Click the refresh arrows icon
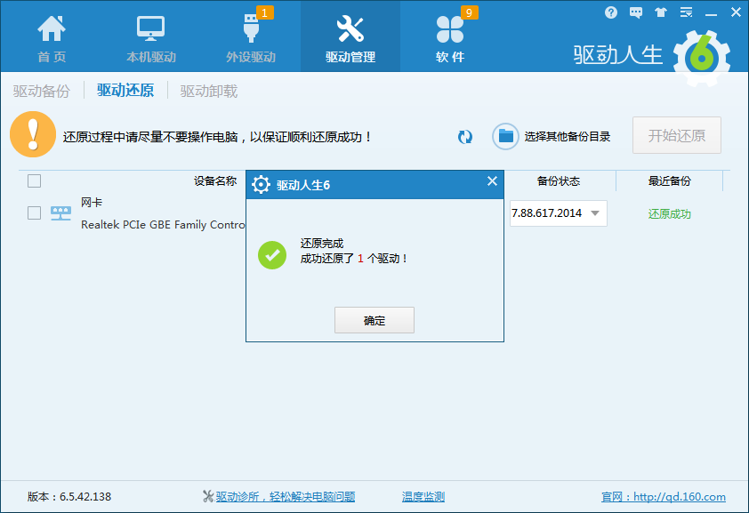The height and width of the screenshot is (513, 749). pos(465,137)
